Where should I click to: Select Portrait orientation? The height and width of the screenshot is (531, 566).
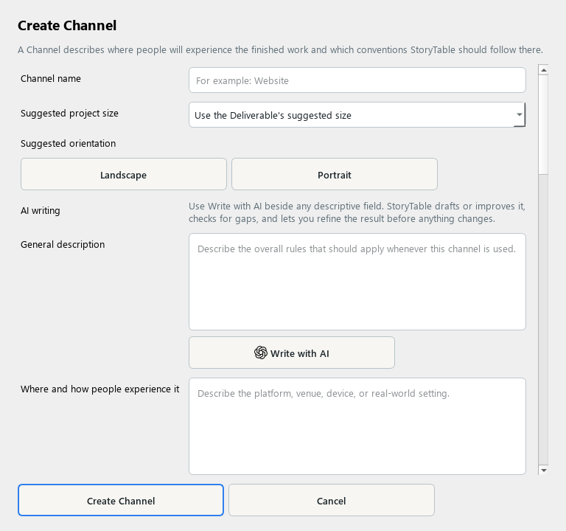tap(335, 175)
